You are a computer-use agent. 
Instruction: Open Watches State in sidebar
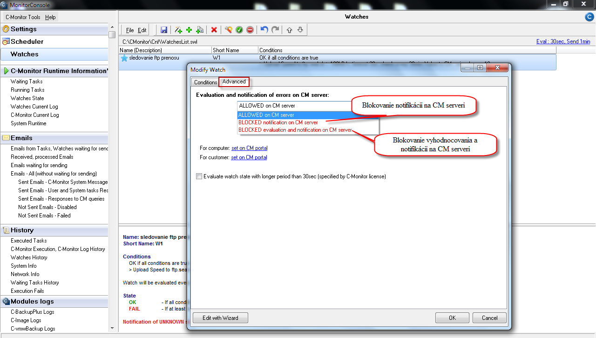pyautogui.click(x=27, y=98)
